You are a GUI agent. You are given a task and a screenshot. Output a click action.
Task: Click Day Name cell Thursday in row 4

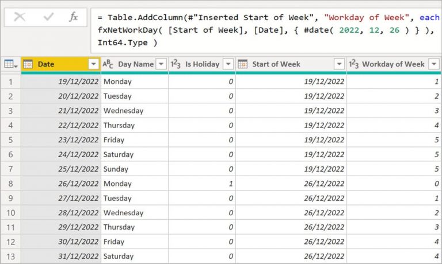point(135,125)
